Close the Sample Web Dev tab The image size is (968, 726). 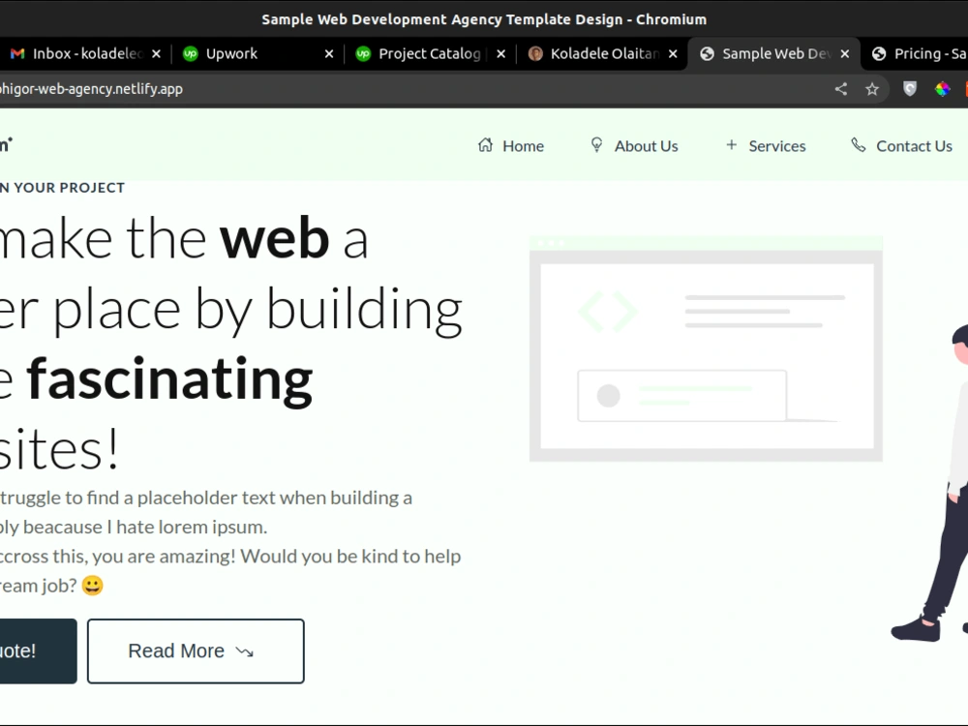845,54
